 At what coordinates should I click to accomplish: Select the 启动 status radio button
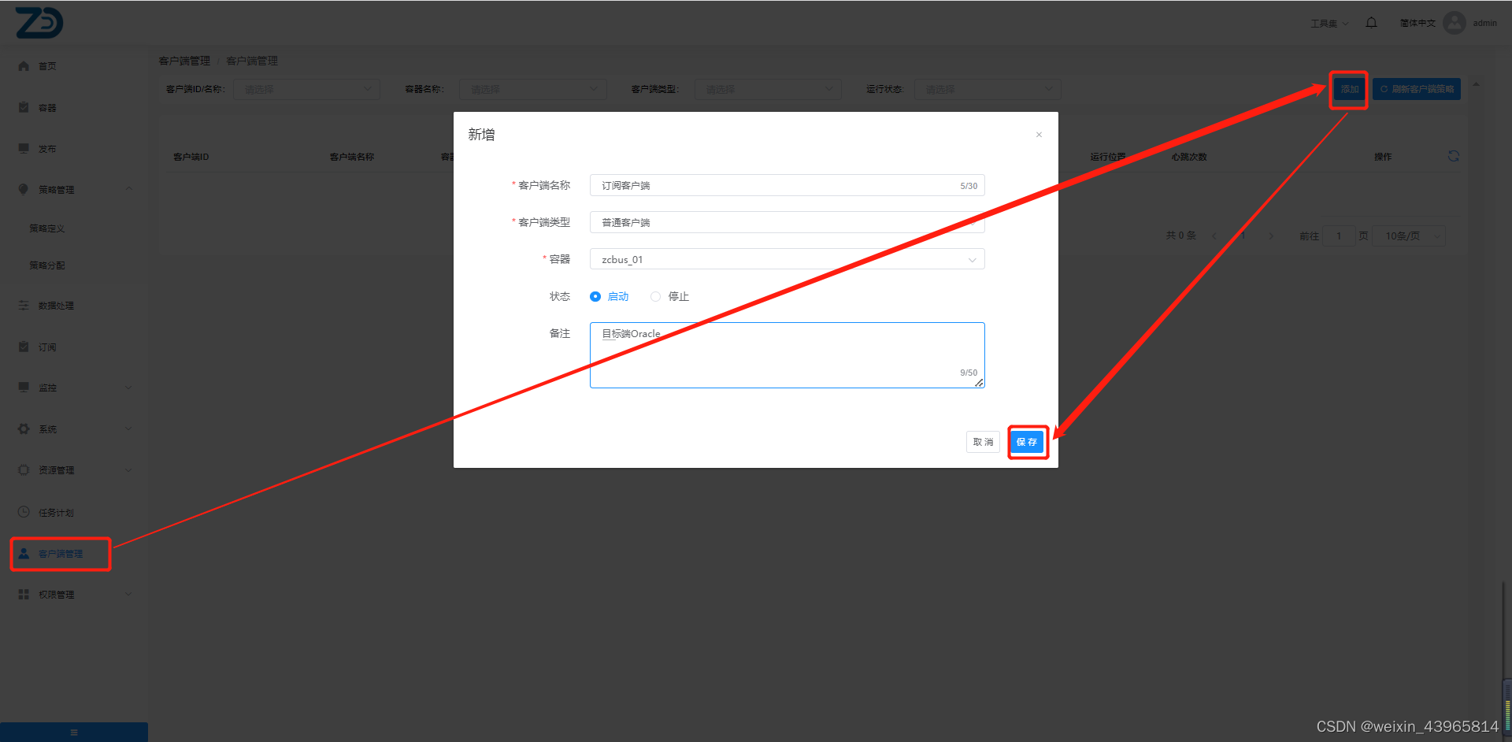tap(595, 296)
